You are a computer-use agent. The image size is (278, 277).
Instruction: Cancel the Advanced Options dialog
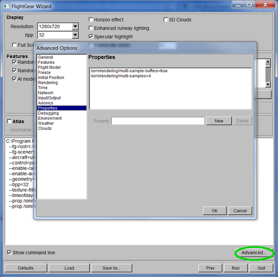coord(240,211)
